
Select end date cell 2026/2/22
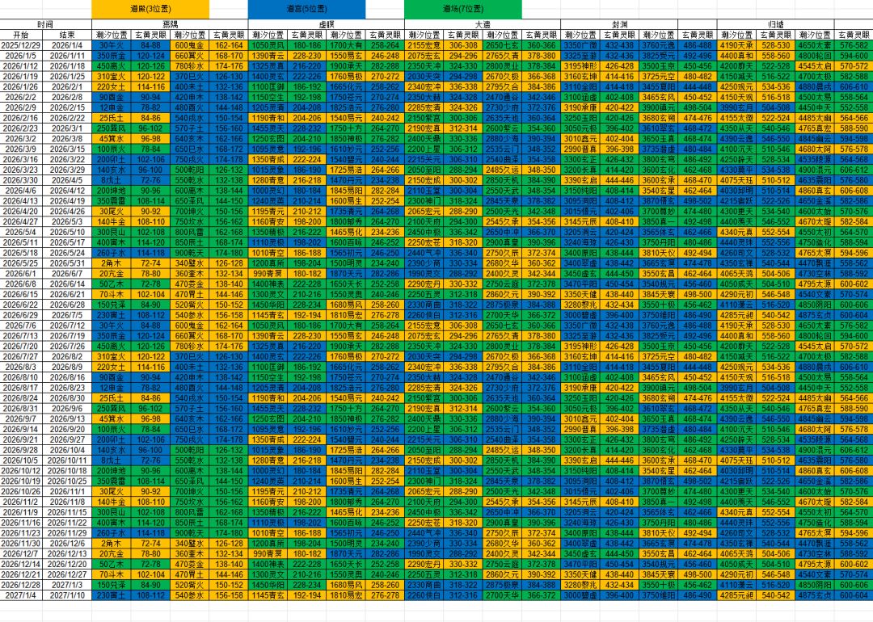point(67,118)
